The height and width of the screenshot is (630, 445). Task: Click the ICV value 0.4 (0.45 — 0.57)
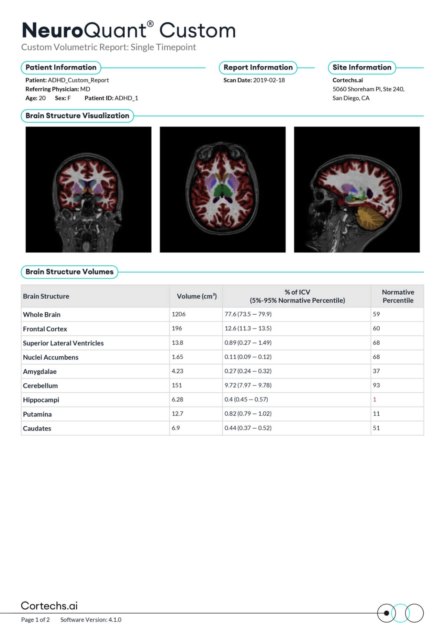246,399
